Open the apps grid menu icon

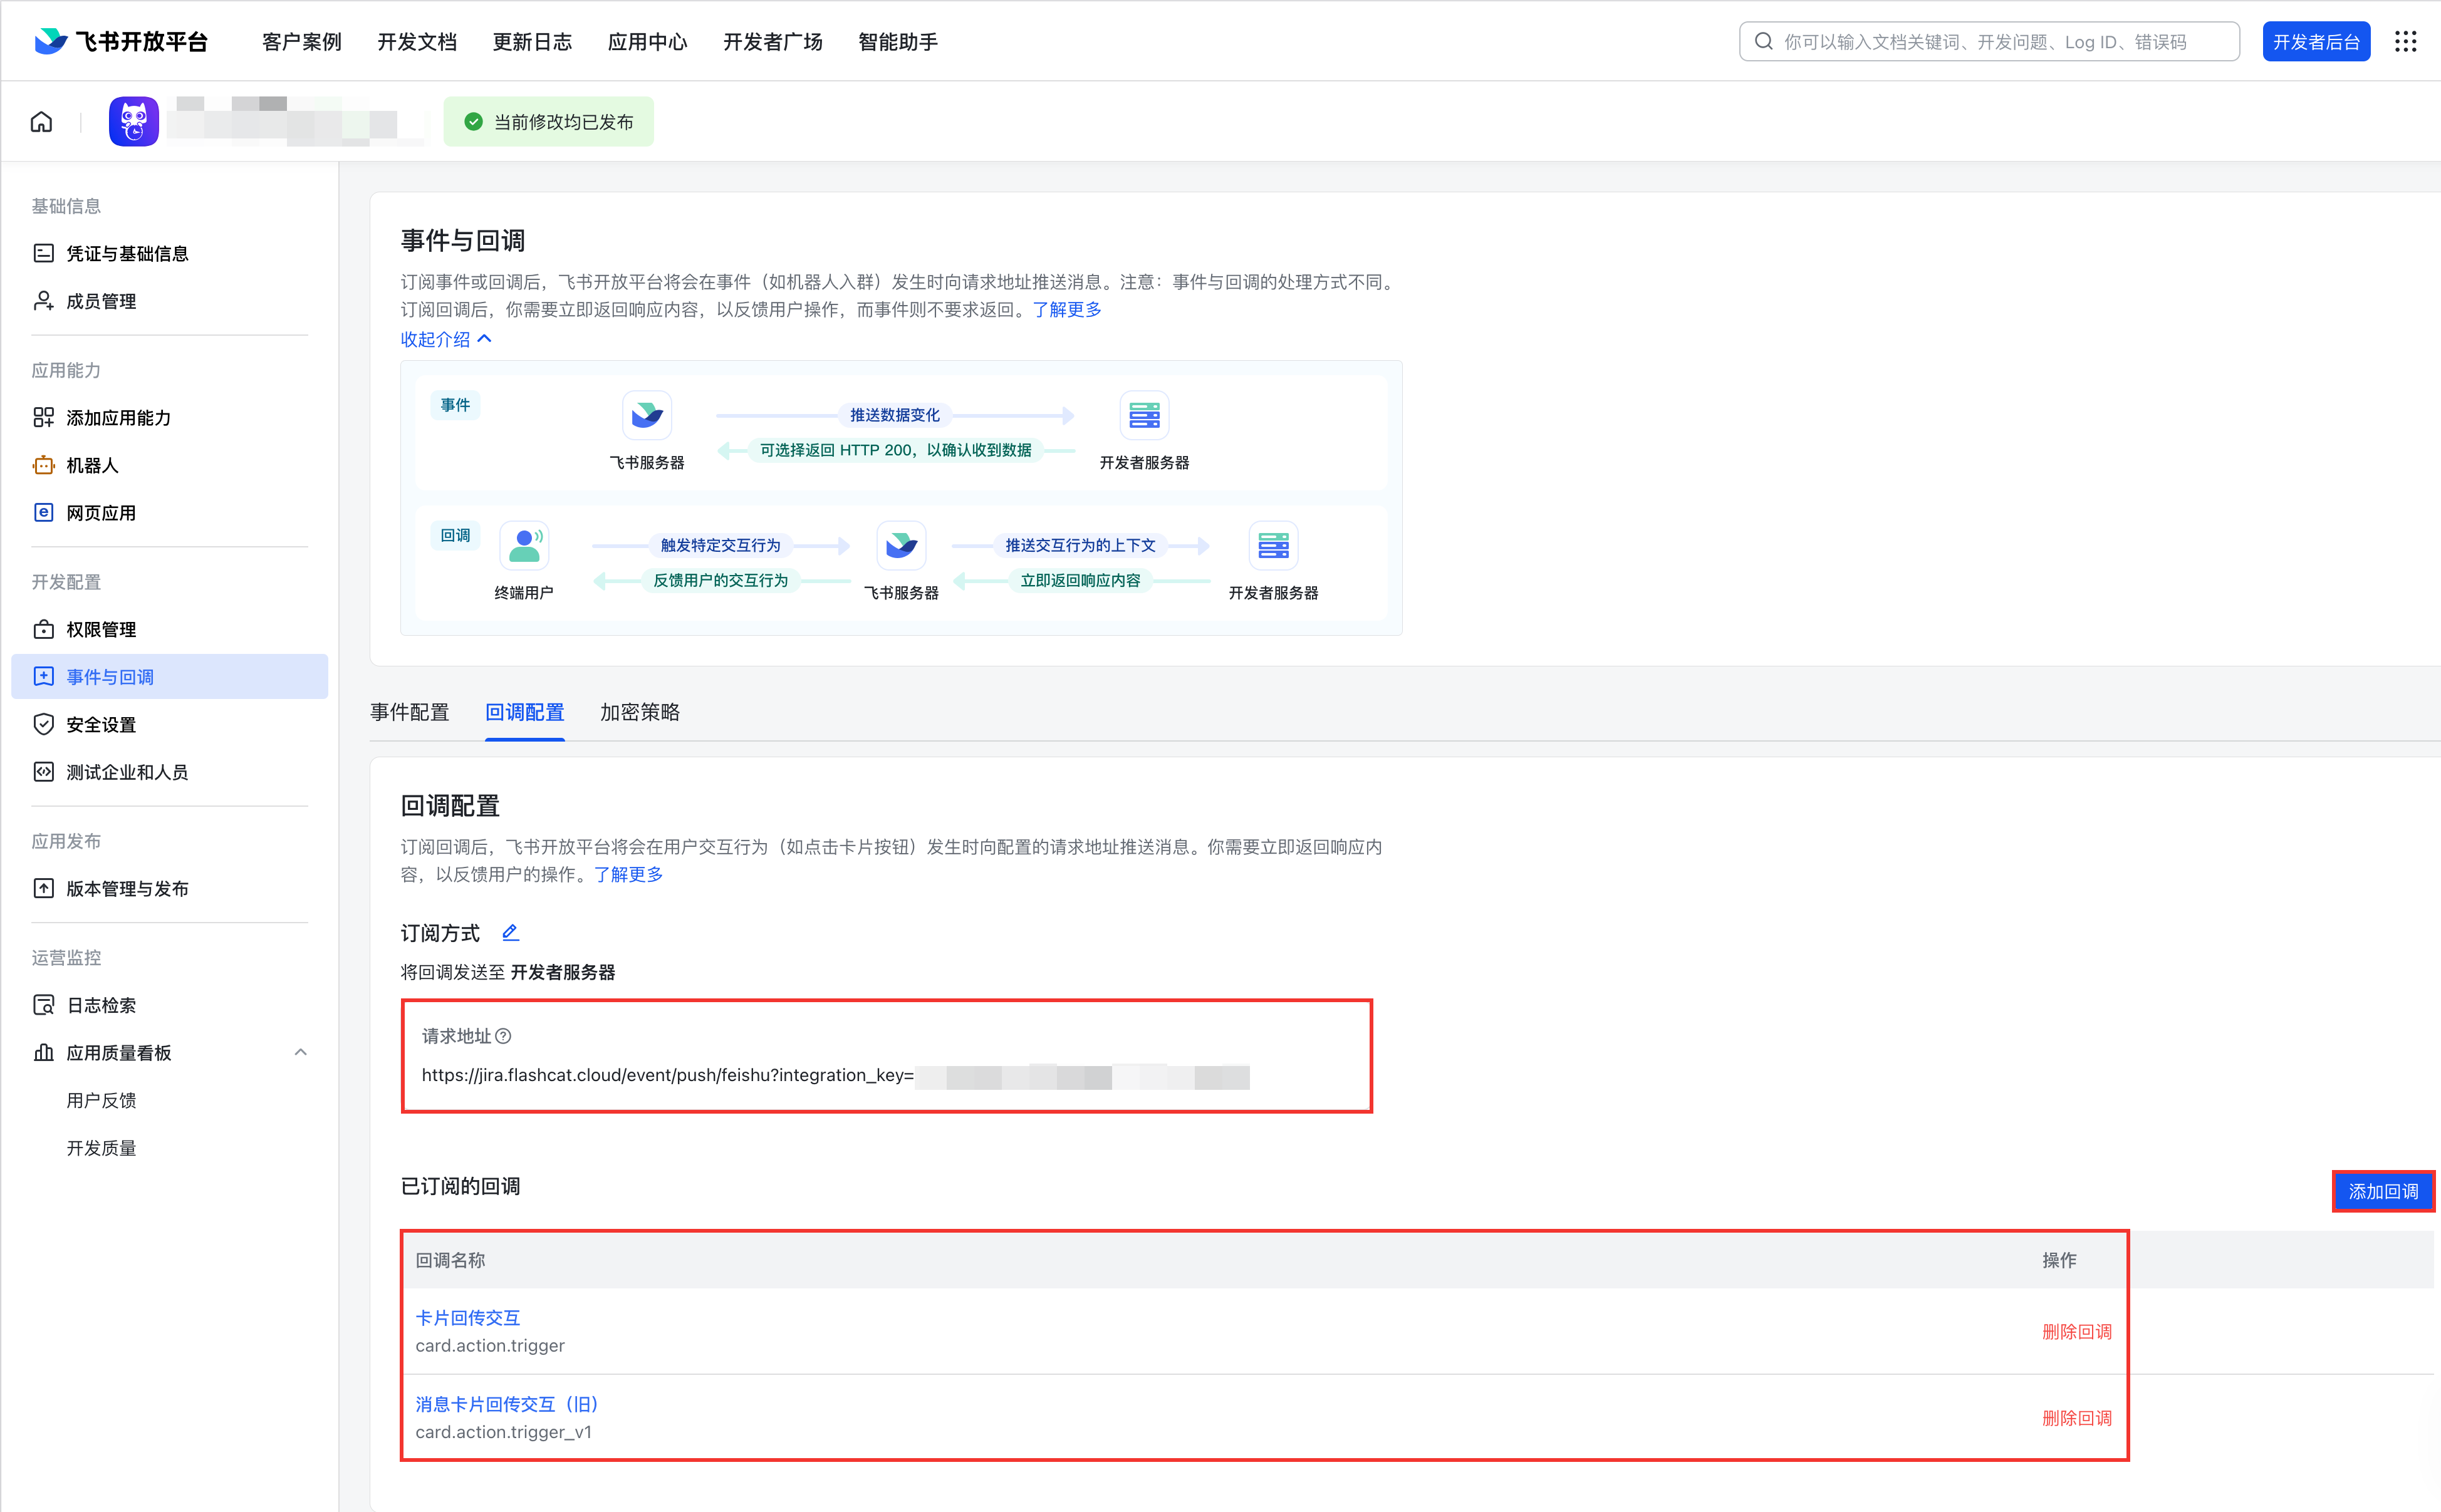2405,41
